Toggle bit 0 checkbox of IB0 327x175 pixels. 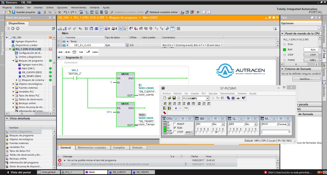click(x=223, y=132)
